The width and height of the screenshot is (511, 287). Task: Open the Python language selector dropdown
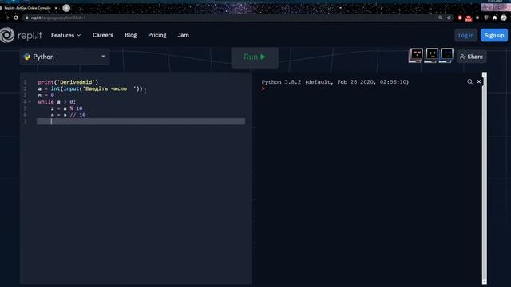pos(65,57)
